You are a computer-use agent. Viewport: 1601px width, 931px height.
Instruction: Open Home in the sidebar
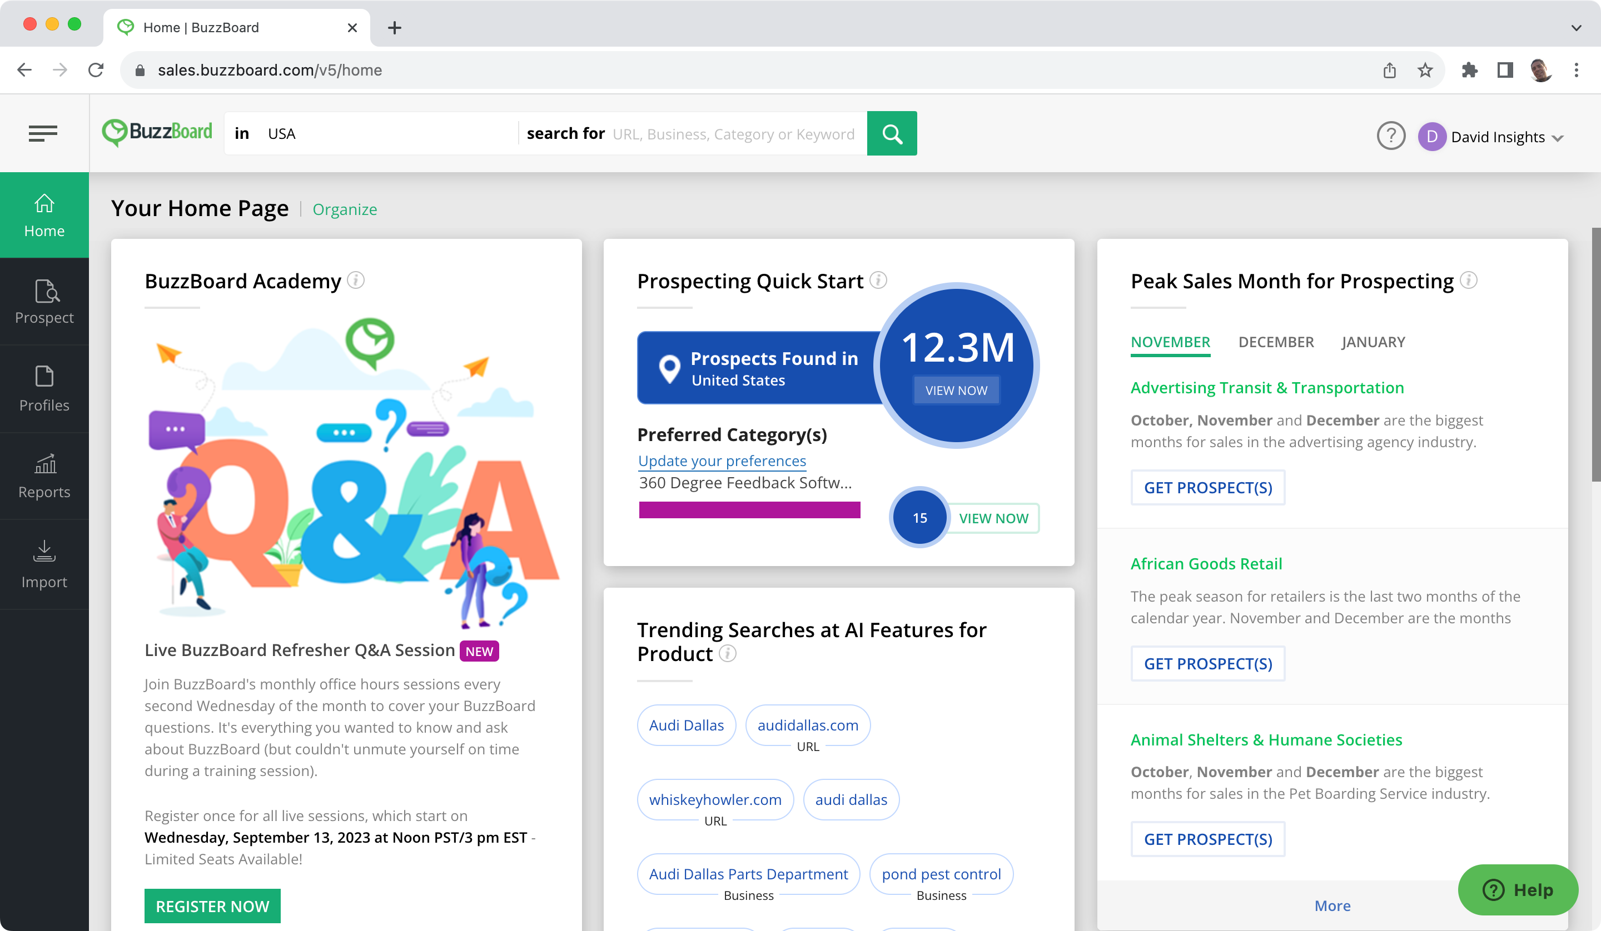tap(44, 216)
